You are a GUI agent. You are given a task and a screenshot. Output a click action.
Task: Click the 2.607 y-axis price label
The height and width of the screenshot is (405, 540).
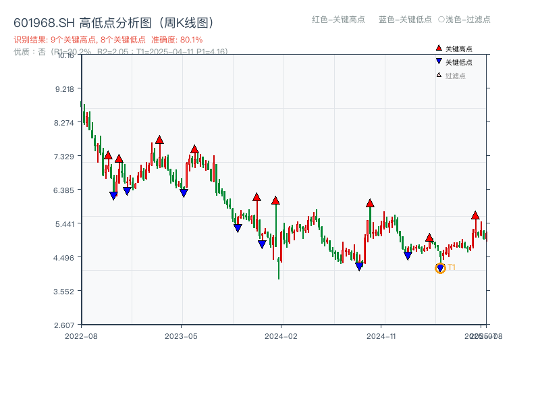click(x=64, y=325)
